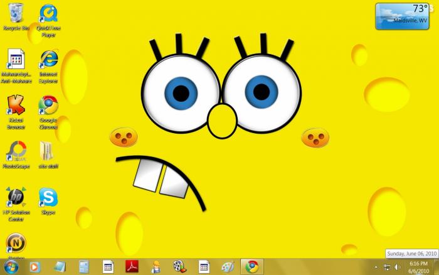439x275 pixels.
Task: Open the grid document icon beside Calculator
Action: click(x=108, y=267)
